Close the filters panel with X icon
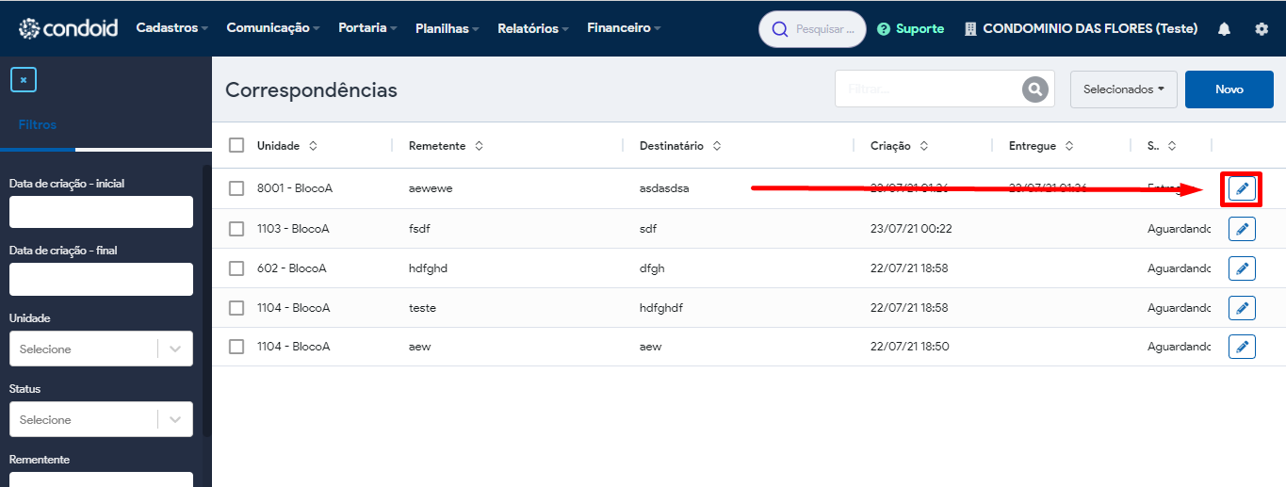 point(24,80)
